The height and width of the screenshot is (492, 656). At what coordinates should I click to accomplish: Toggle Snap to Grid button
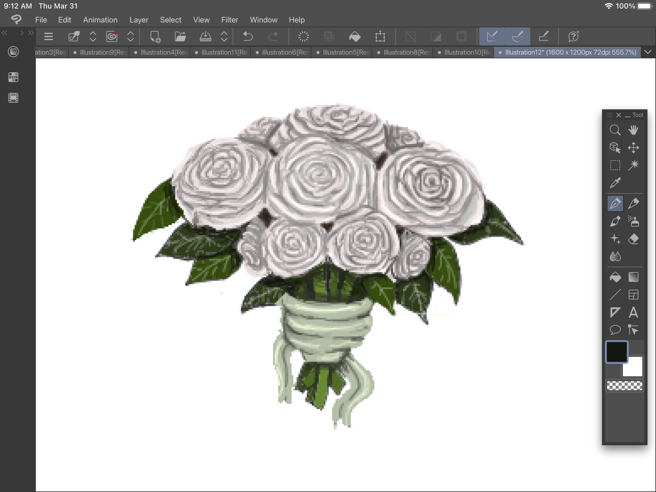pos(543,36)
